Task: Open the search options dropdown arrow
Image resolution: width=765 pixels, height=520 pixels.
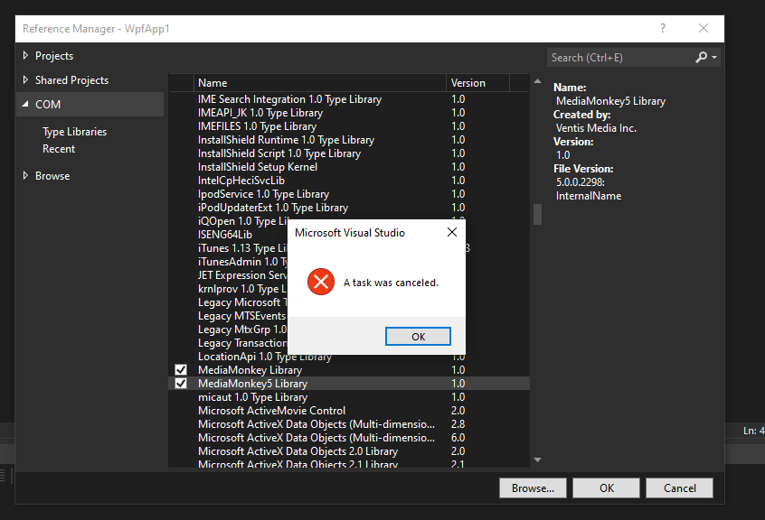Action: click(x=714, y=58)
